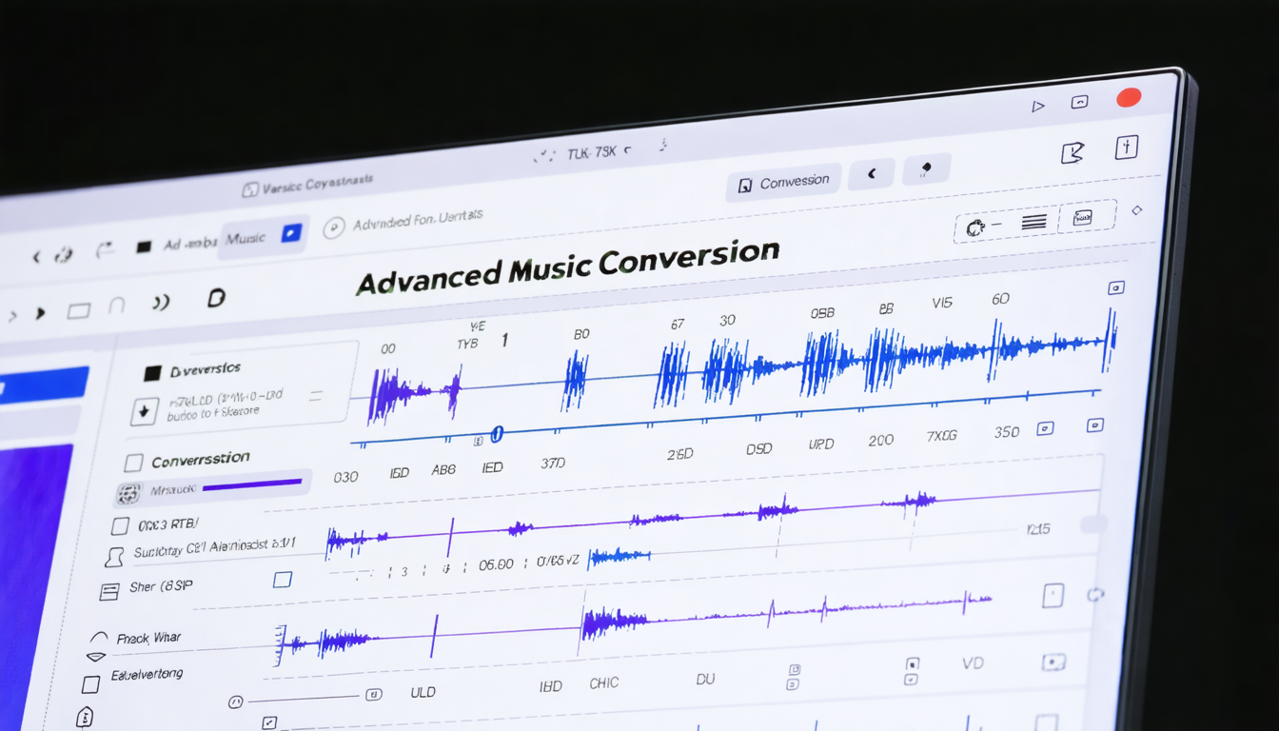Viewport: 1279px width, 731px height.
Task: Select the highlighted Music tab
Action: click(263, 236)
